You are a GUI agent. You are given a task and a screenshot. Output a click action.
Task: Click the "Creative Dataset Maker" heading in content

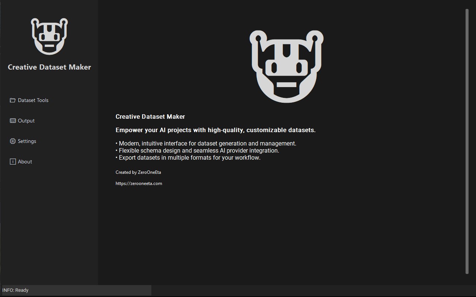(150, 116)
